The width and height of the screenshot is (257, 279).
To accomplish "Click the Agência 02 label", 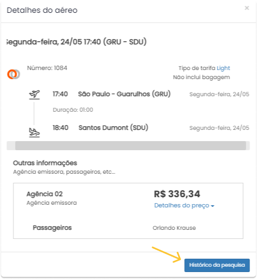I will click(x=44, y=194).
